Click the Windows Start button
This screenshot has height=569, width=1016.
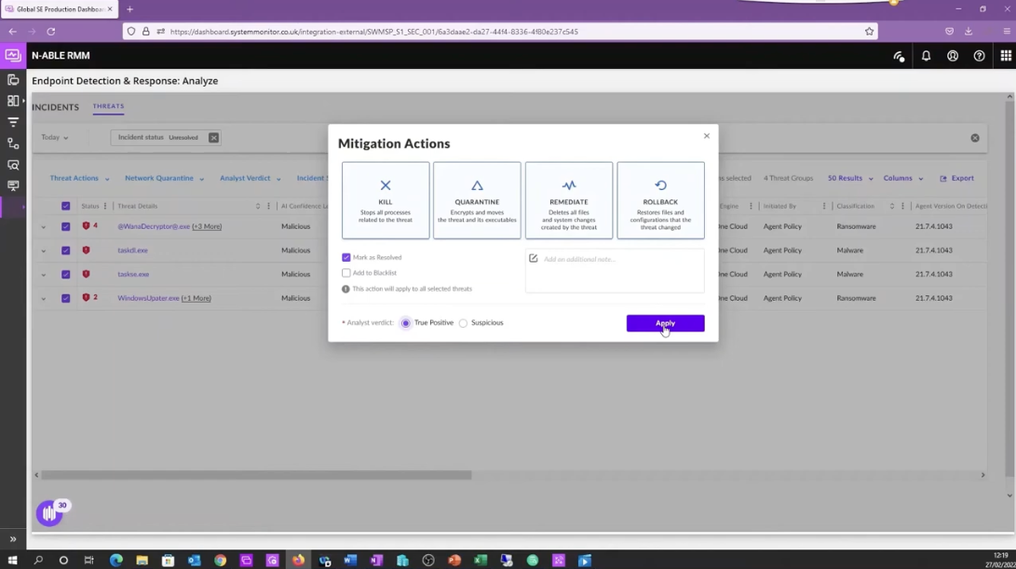tap(12, 560)
